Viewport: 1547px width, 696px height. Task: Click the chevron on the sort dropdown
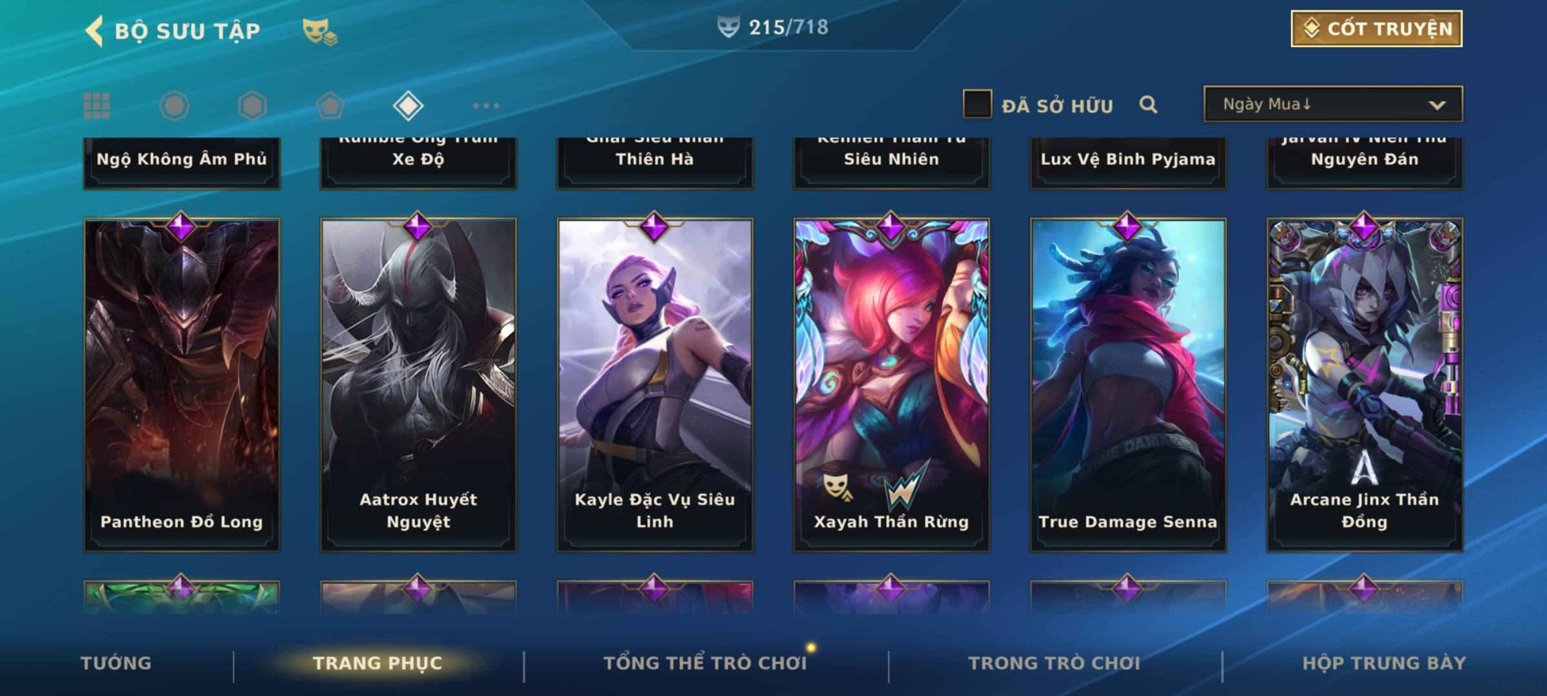pos(1437,105)
